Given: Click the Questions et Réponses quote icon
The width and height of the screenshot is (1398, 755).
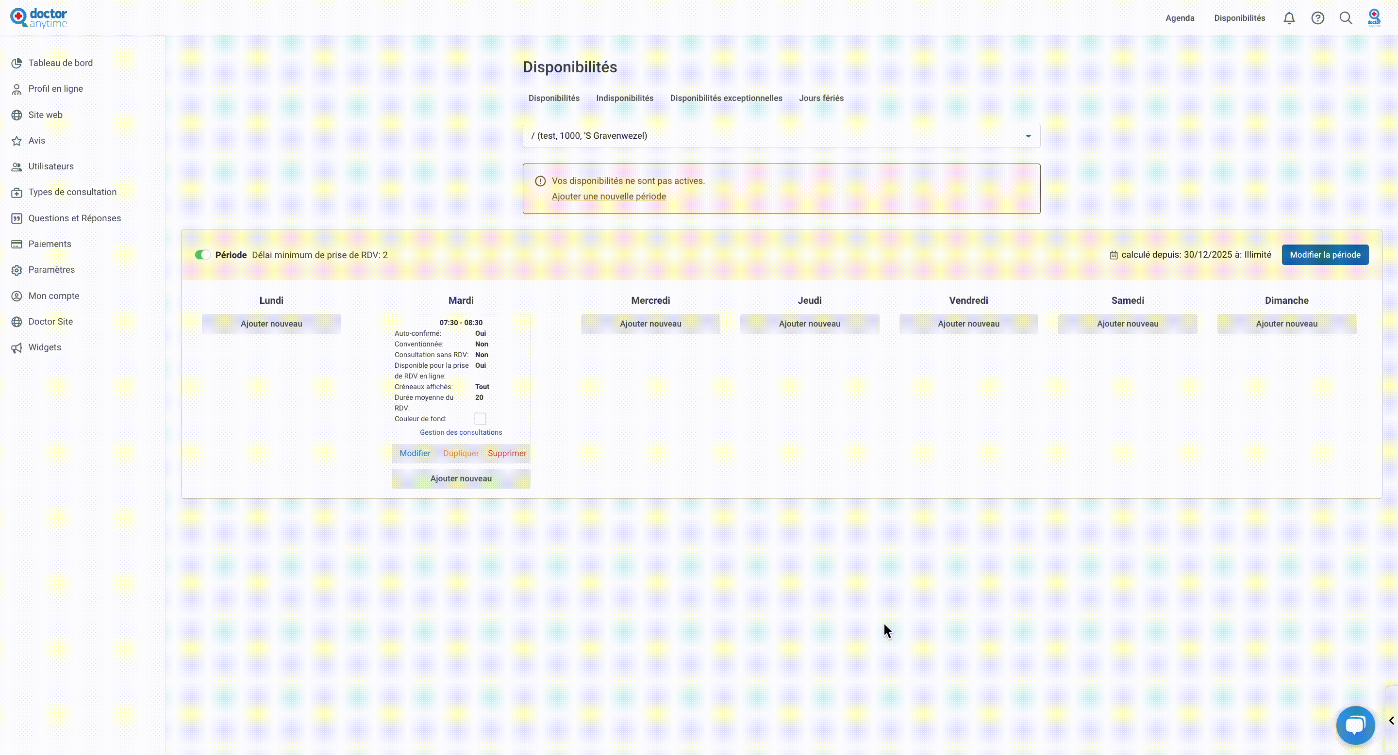Looking at the screenshot, I should (17, 218).
